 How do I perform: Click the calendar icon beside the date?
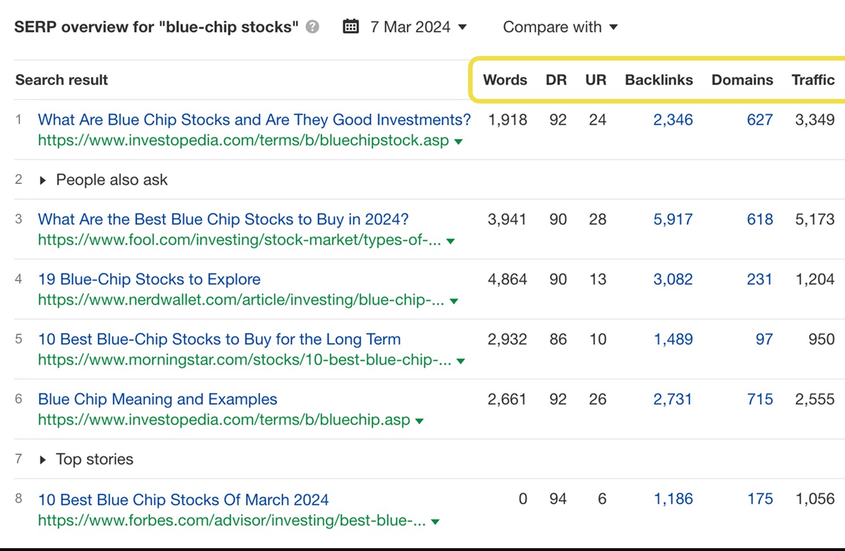click(351, 27)
